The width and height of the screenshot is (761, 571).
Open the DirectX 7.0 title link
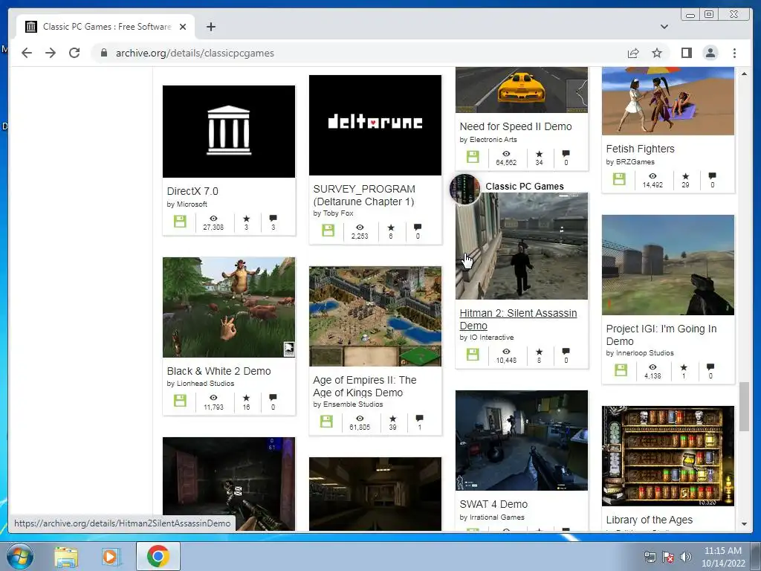pyautogui.click(x=192, y=191)
